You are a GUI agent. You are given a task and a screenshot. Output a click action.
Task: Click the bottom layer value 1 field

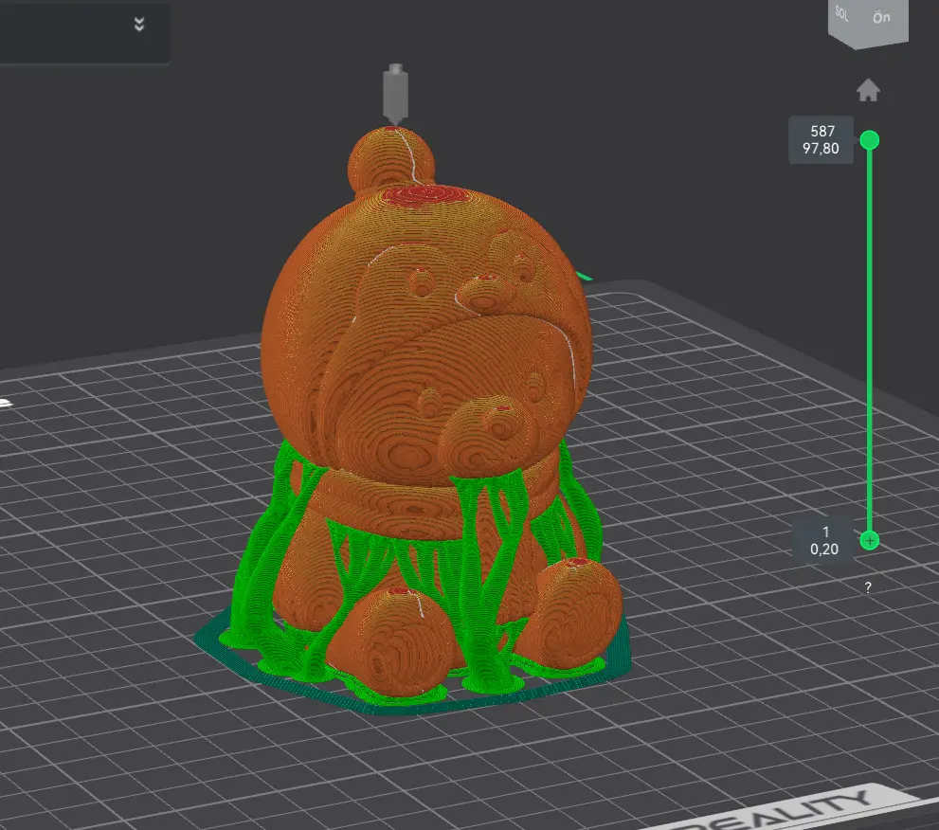point(824,540)
